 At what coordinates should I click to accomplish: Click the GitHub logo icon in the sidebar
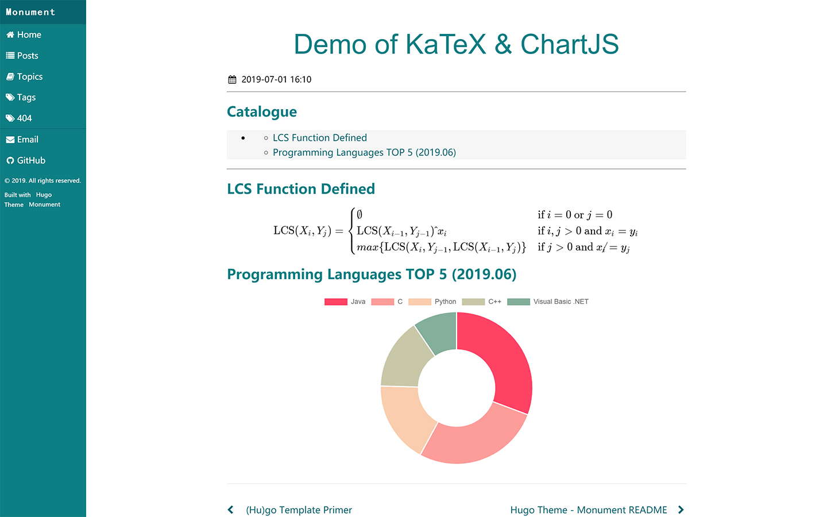[10, 160]
